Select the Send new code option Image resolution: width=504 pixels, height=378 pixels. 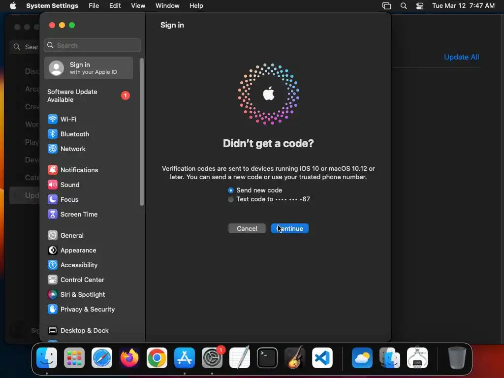255,190
